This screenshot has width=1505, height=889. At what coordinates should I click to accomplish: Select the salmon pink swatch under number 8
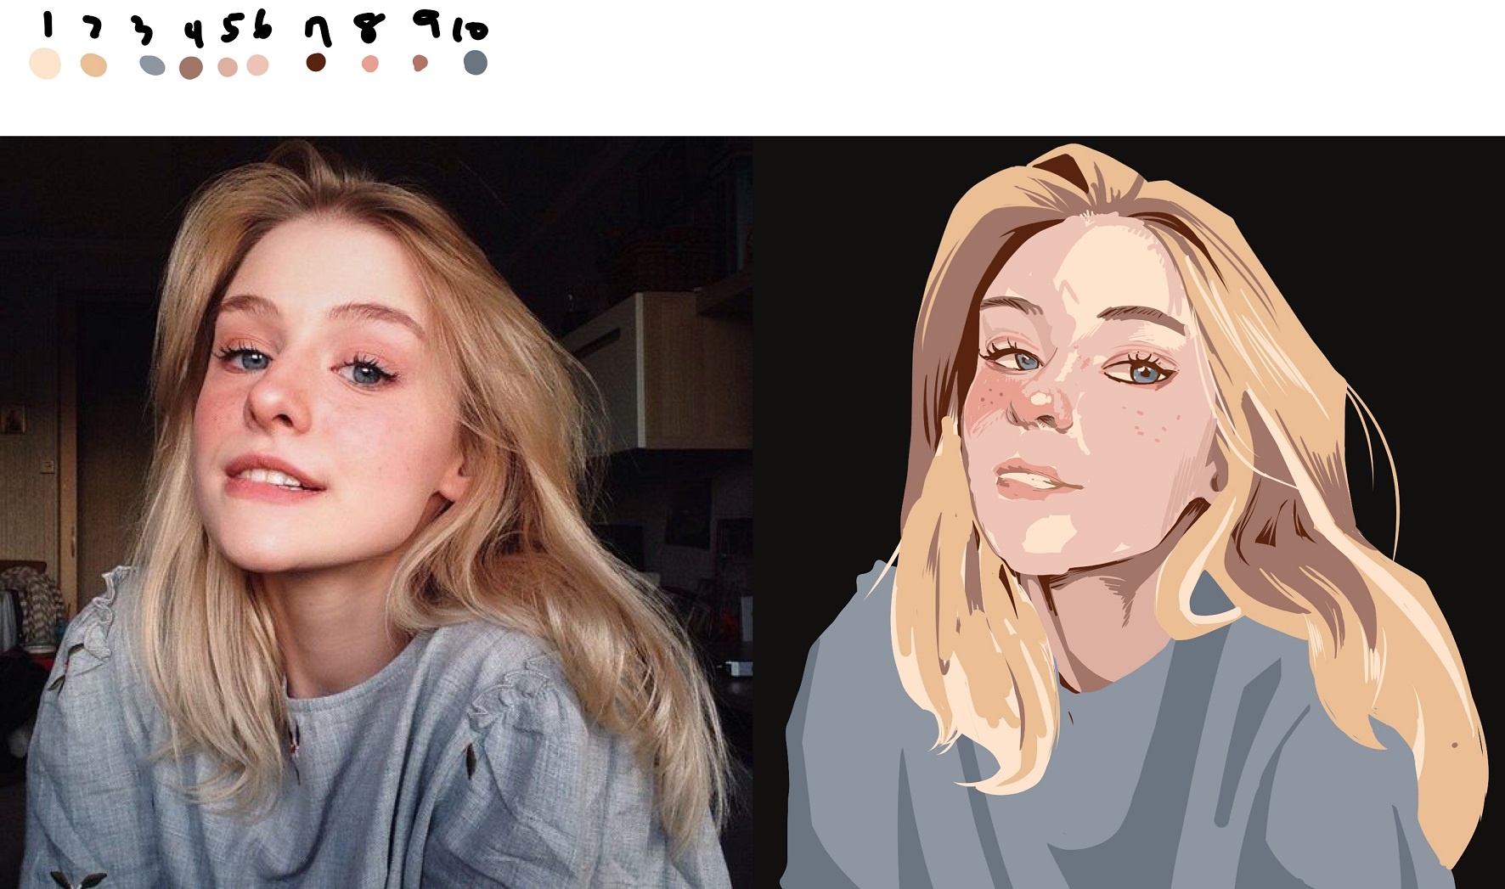[x=369, y=64]
